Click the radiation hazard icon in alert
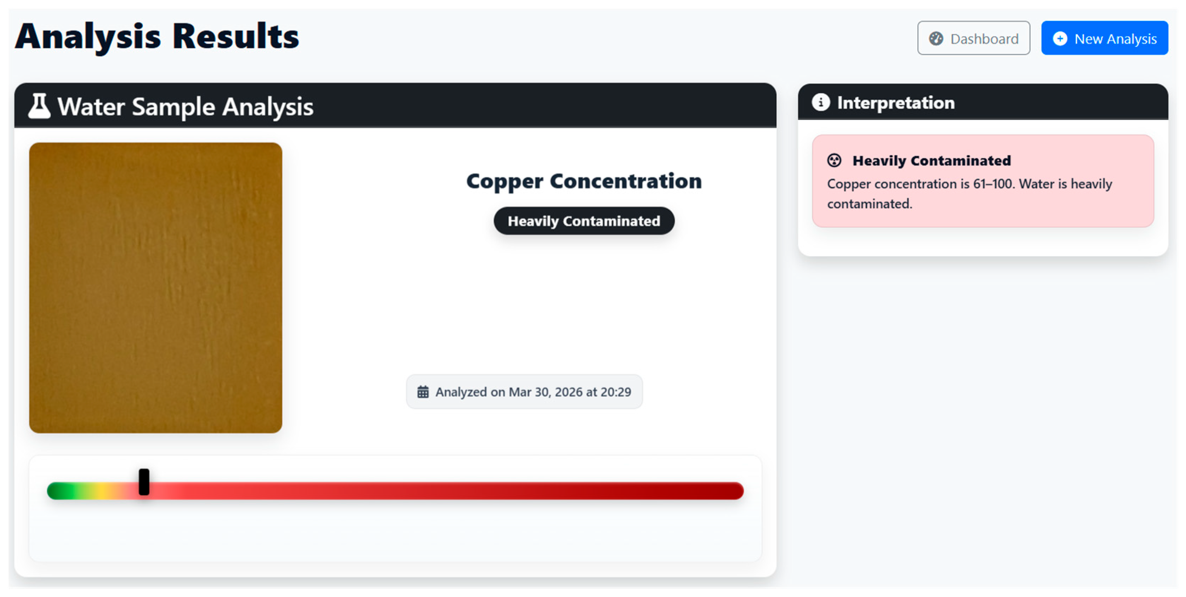1186x597 pixels. tap(834, 161)
